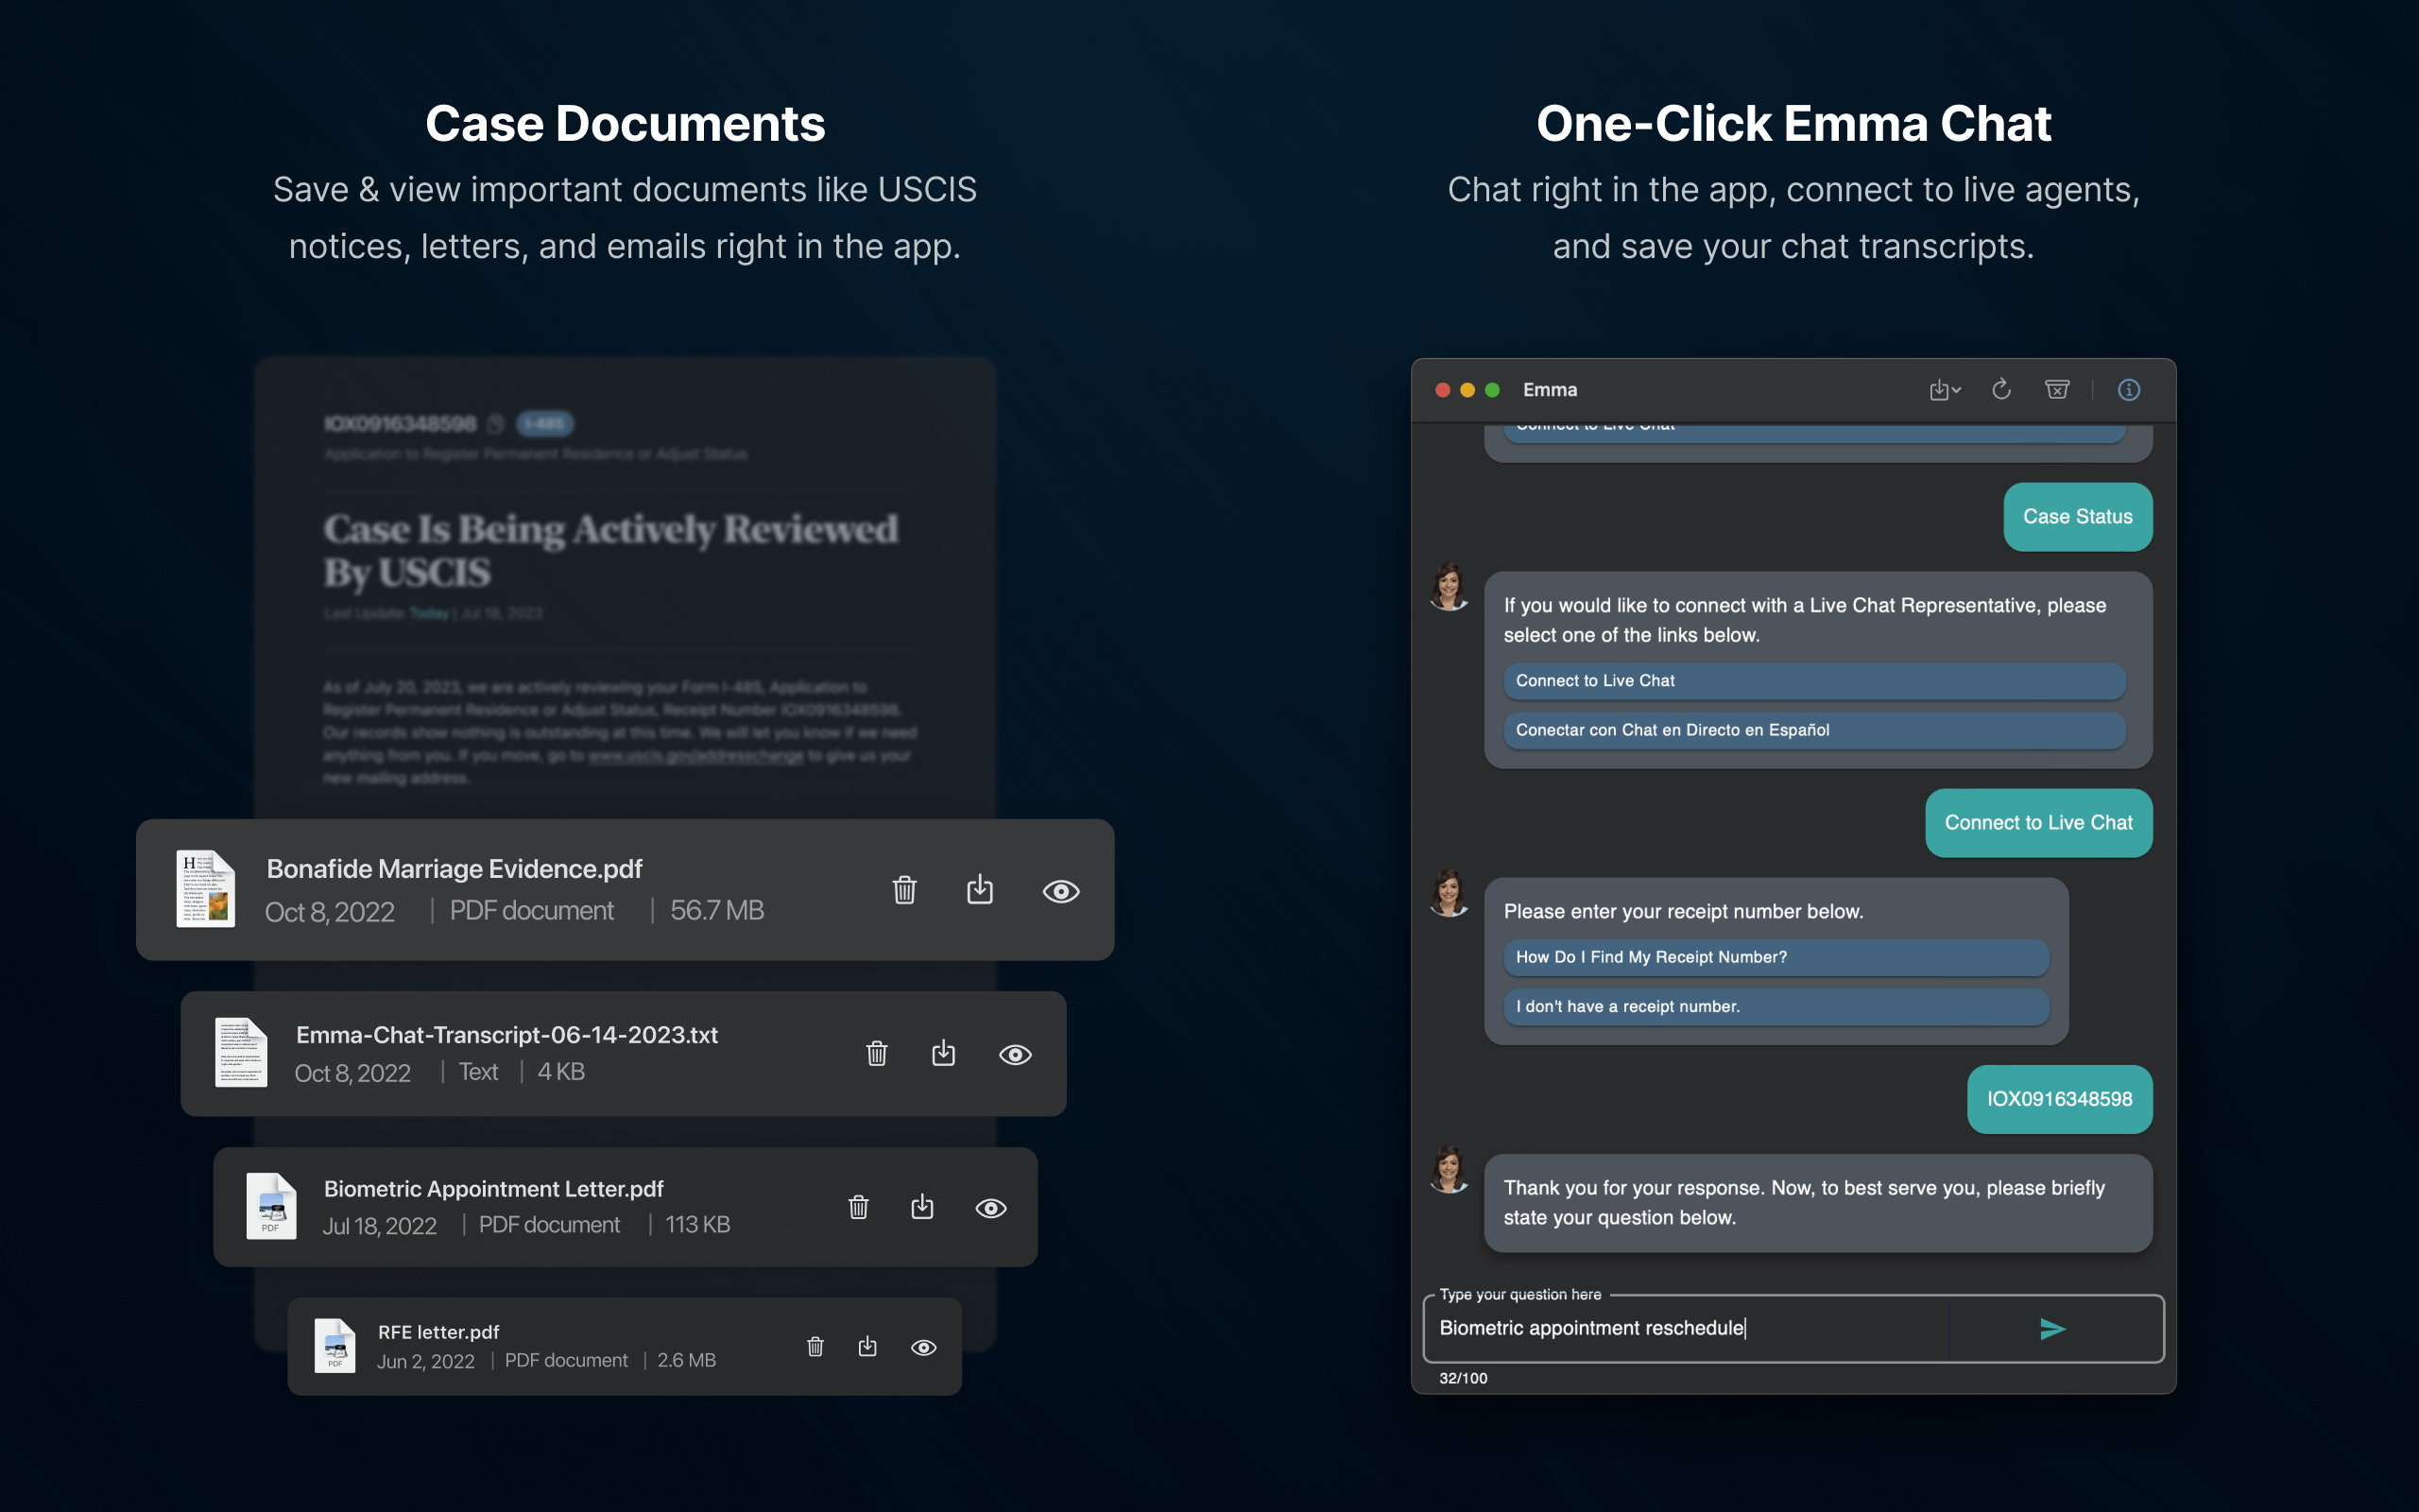The width and height of the screenshot is (2419, 1512).
Task: Open Bonafide Marriage Evidence.pdf file thumbnail
Action: point(206,889)
